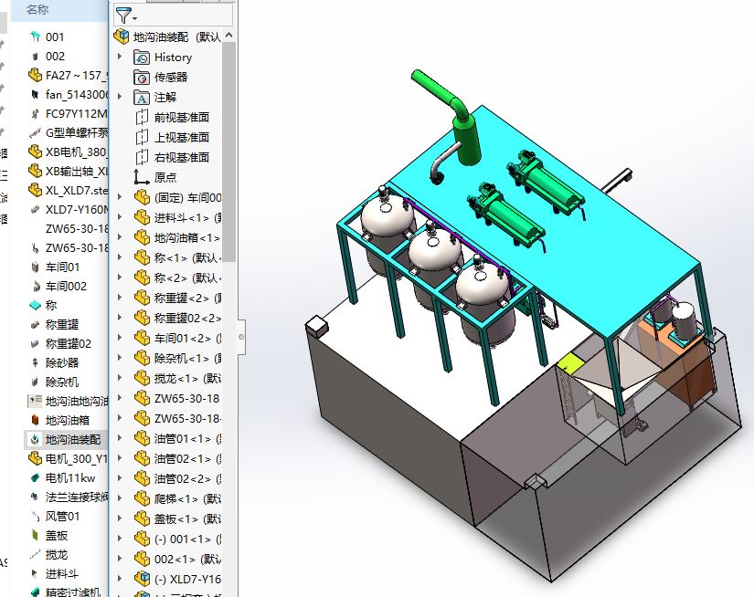
Task: Select file 称重罐 in file list
Action: [x=62, y=325]
